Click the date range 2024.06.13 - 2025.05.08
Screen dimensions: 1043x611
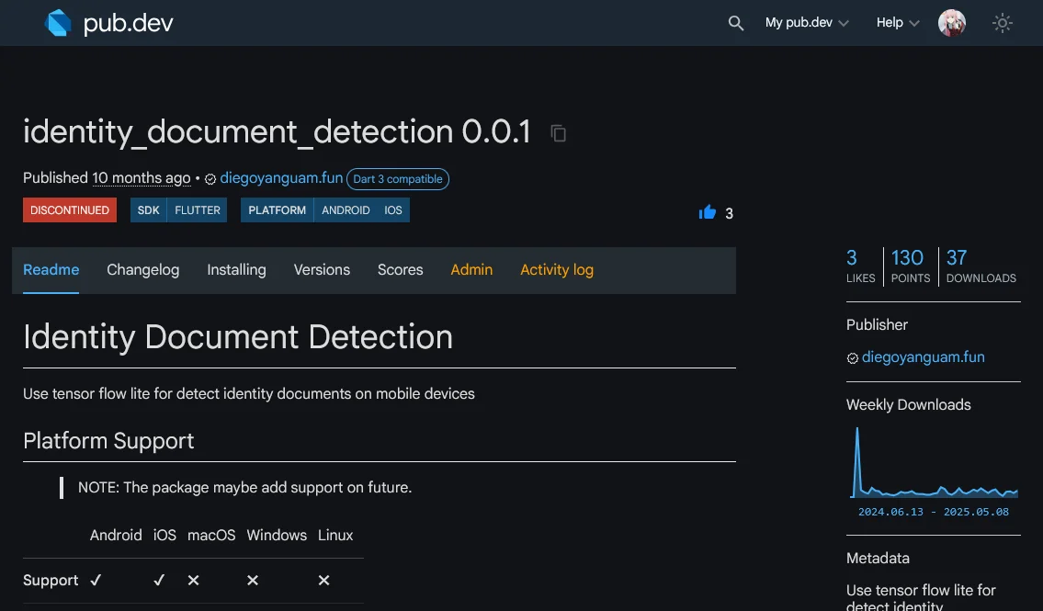(x=934, y=512)
